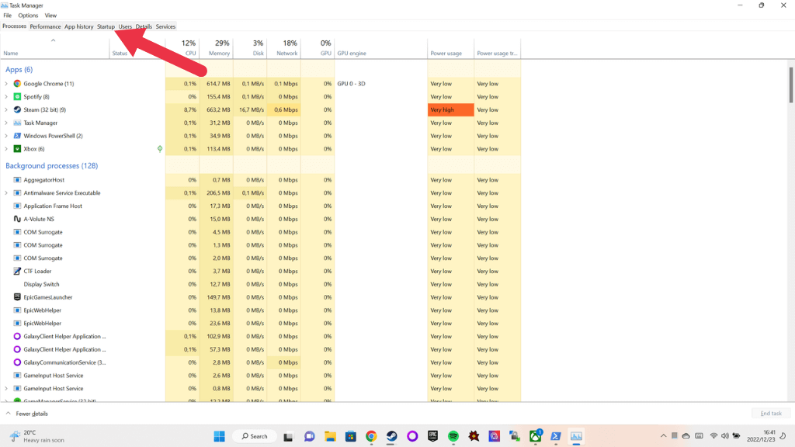The height and width of the screenshot is (447, 795).
Task: Switch to the Startup tab
Action: 106,26
